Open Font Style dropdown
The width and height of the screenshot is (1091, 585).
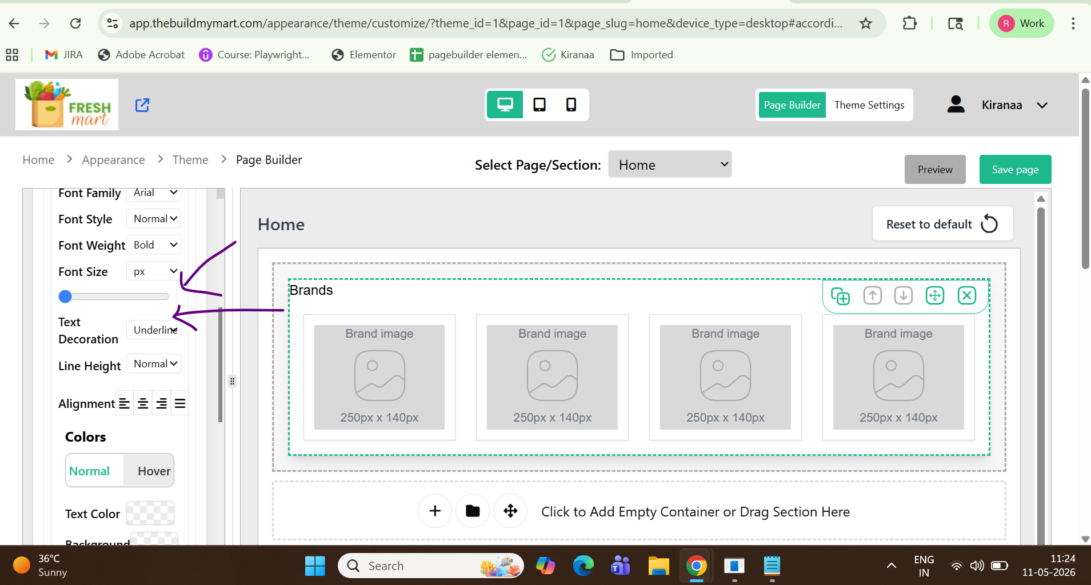pos(154,219)
